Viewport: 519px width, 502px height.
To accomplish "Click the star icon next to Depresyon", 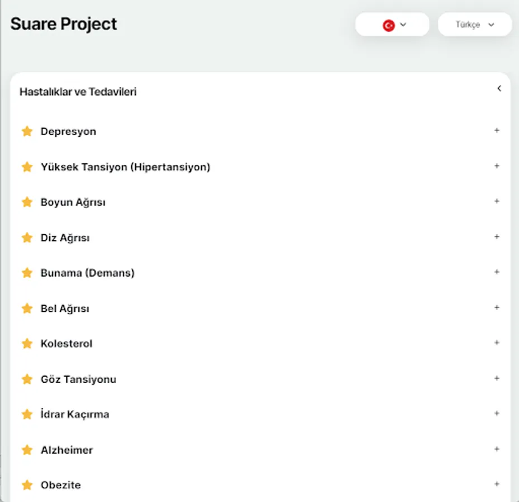I will 27,131.
